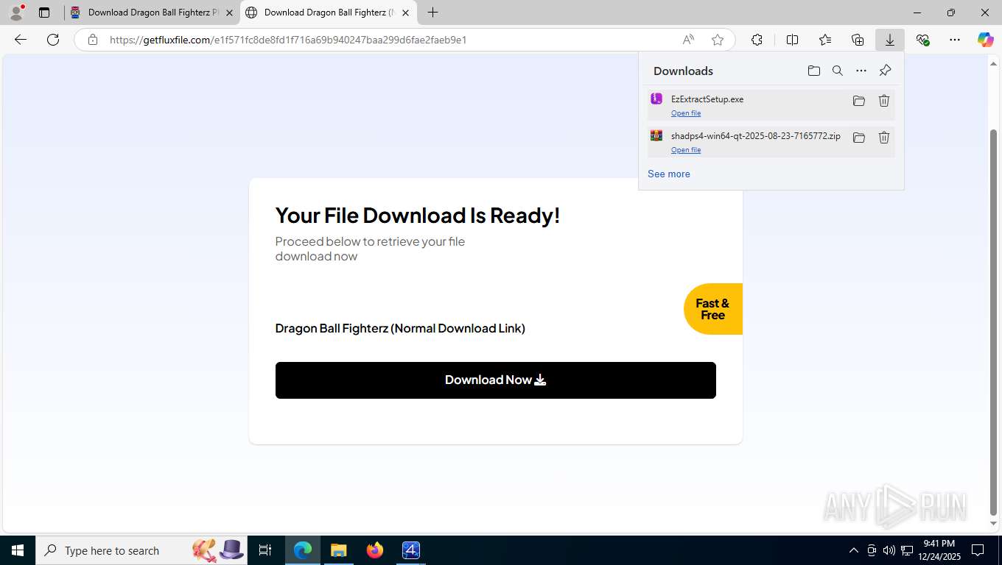Open the notification center icon
This screenshot has width=1002, height=565.
pos(978,550)
